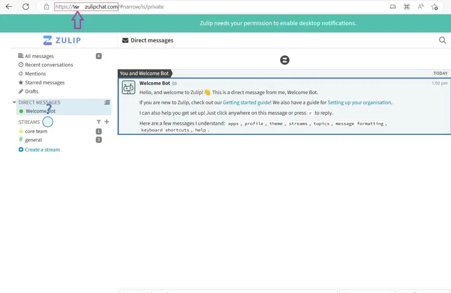Click general unread badge 3
This screenshot has width=451, height=293.
(99, 140)
